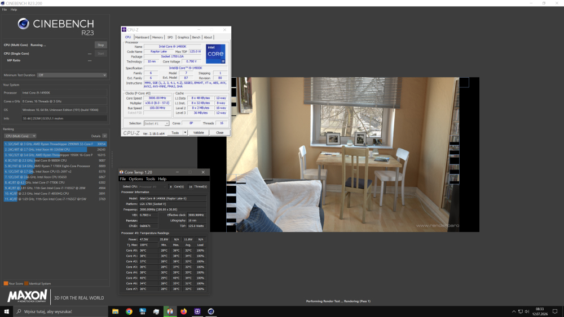Click the Windows taskbar search box
Image resolution: width=564 pixels, height=317 pixels.
(x=60, y=311)
